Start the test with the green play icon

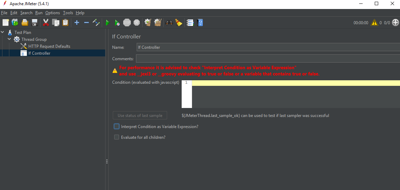click(x=107, y=23)
